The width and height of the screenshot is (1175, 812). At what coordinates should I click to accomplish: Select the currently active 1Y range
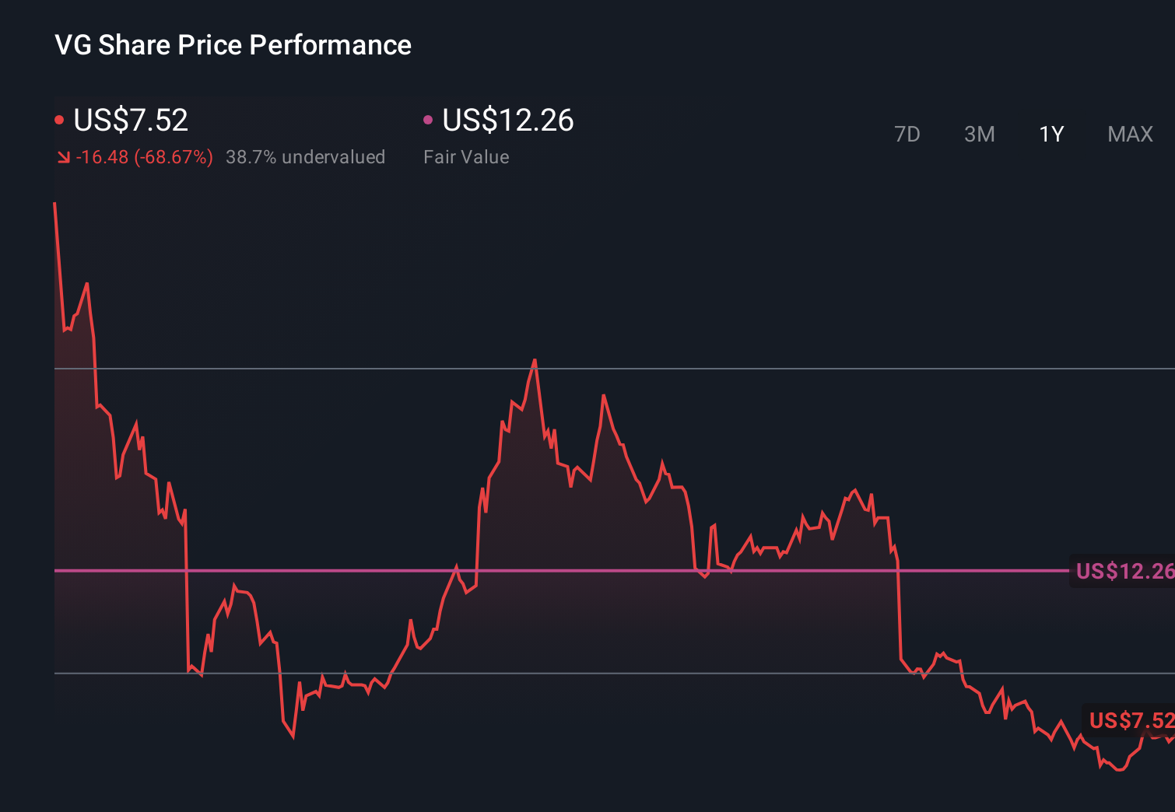[1050, 134]
